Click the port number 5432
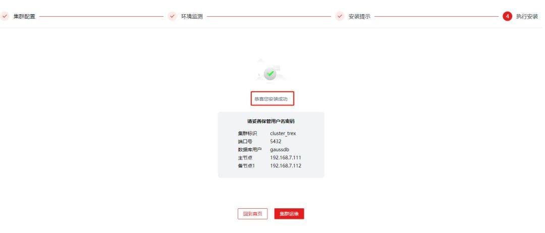This screenshot has width=545, height=233. pos(276,141)
